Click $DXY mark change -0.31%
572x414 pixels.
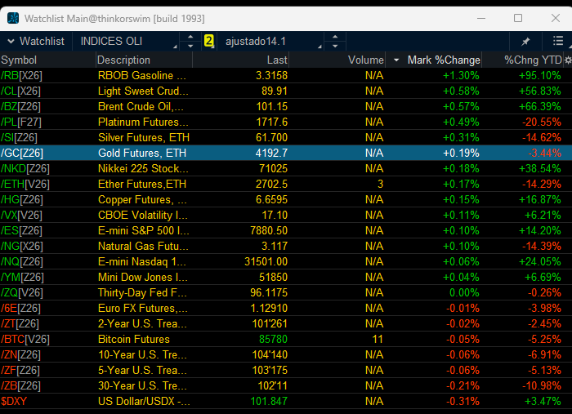click(x=463, y=401)
